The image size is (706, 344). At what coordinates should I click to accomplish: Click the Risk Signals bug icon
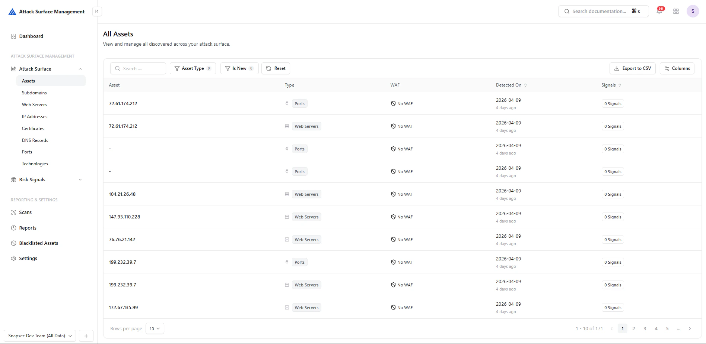click(13, 179)
